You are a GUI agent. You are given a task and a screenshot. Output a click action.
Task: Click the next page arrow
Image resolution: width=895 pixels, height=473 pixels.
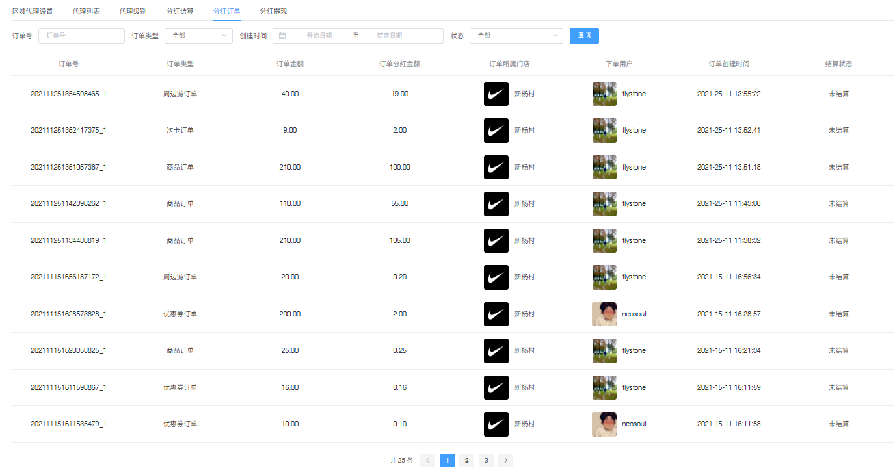[505, 460]
